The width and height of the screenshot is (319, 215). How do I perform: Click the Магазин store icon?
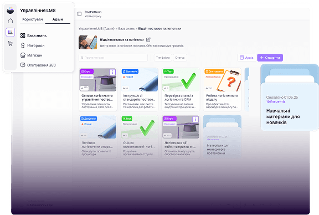23,55
